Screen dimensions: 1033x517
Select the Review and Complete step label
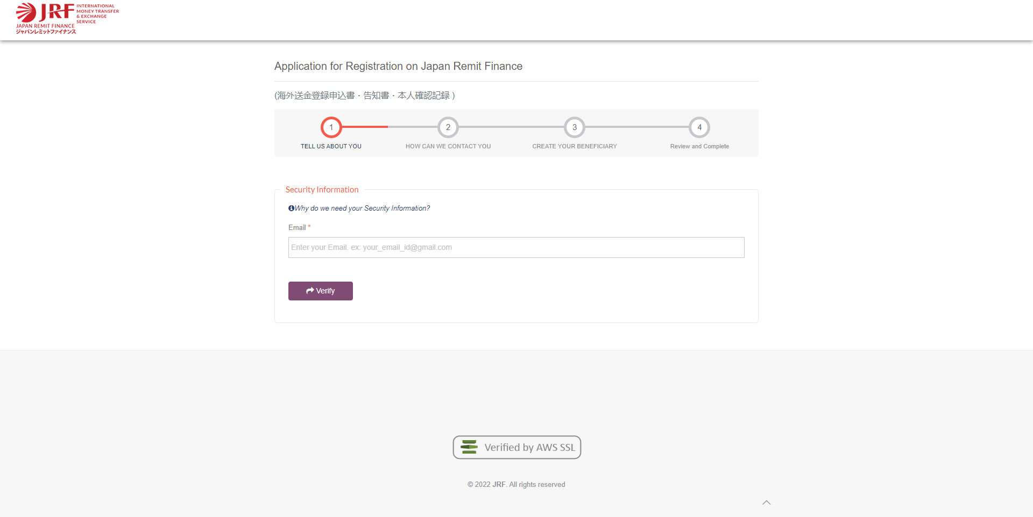coord(699,146)
